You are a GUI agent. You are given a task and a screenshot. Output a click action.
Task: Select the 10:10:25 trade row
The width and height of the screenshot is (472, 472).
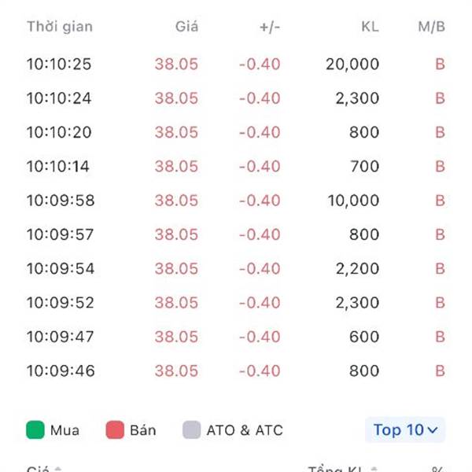coord(236,65)
